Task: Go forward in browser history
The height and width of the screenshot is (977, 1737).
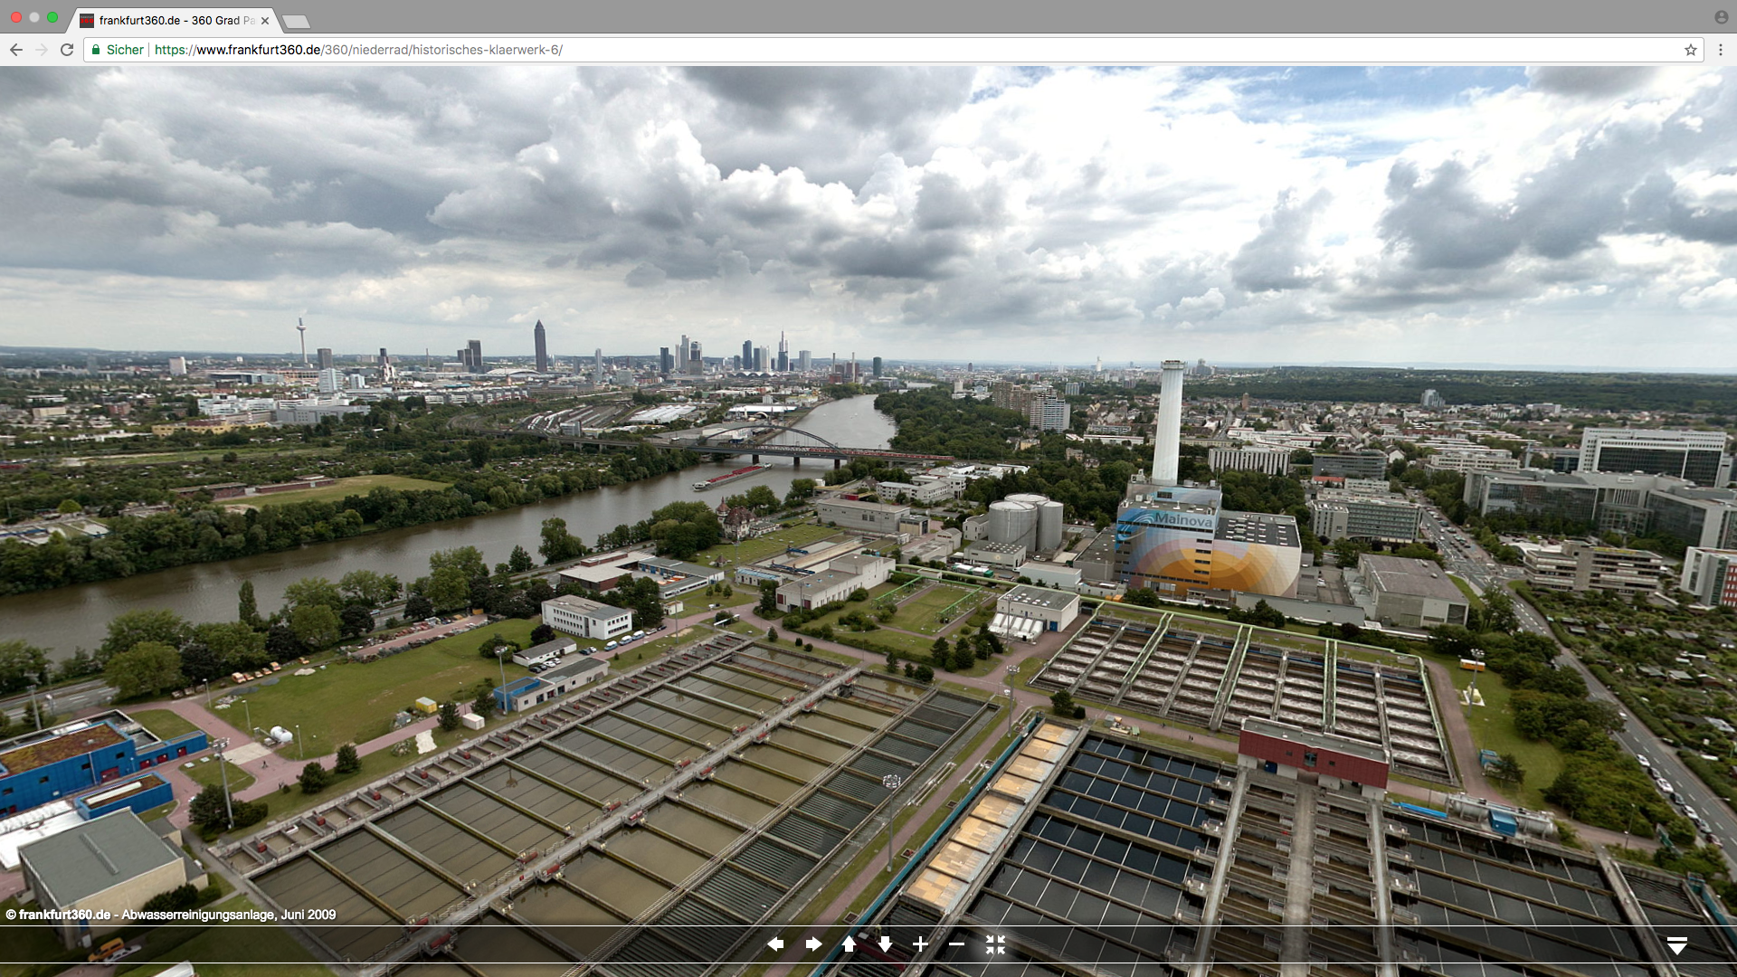Action: click(x=42, y=50)
